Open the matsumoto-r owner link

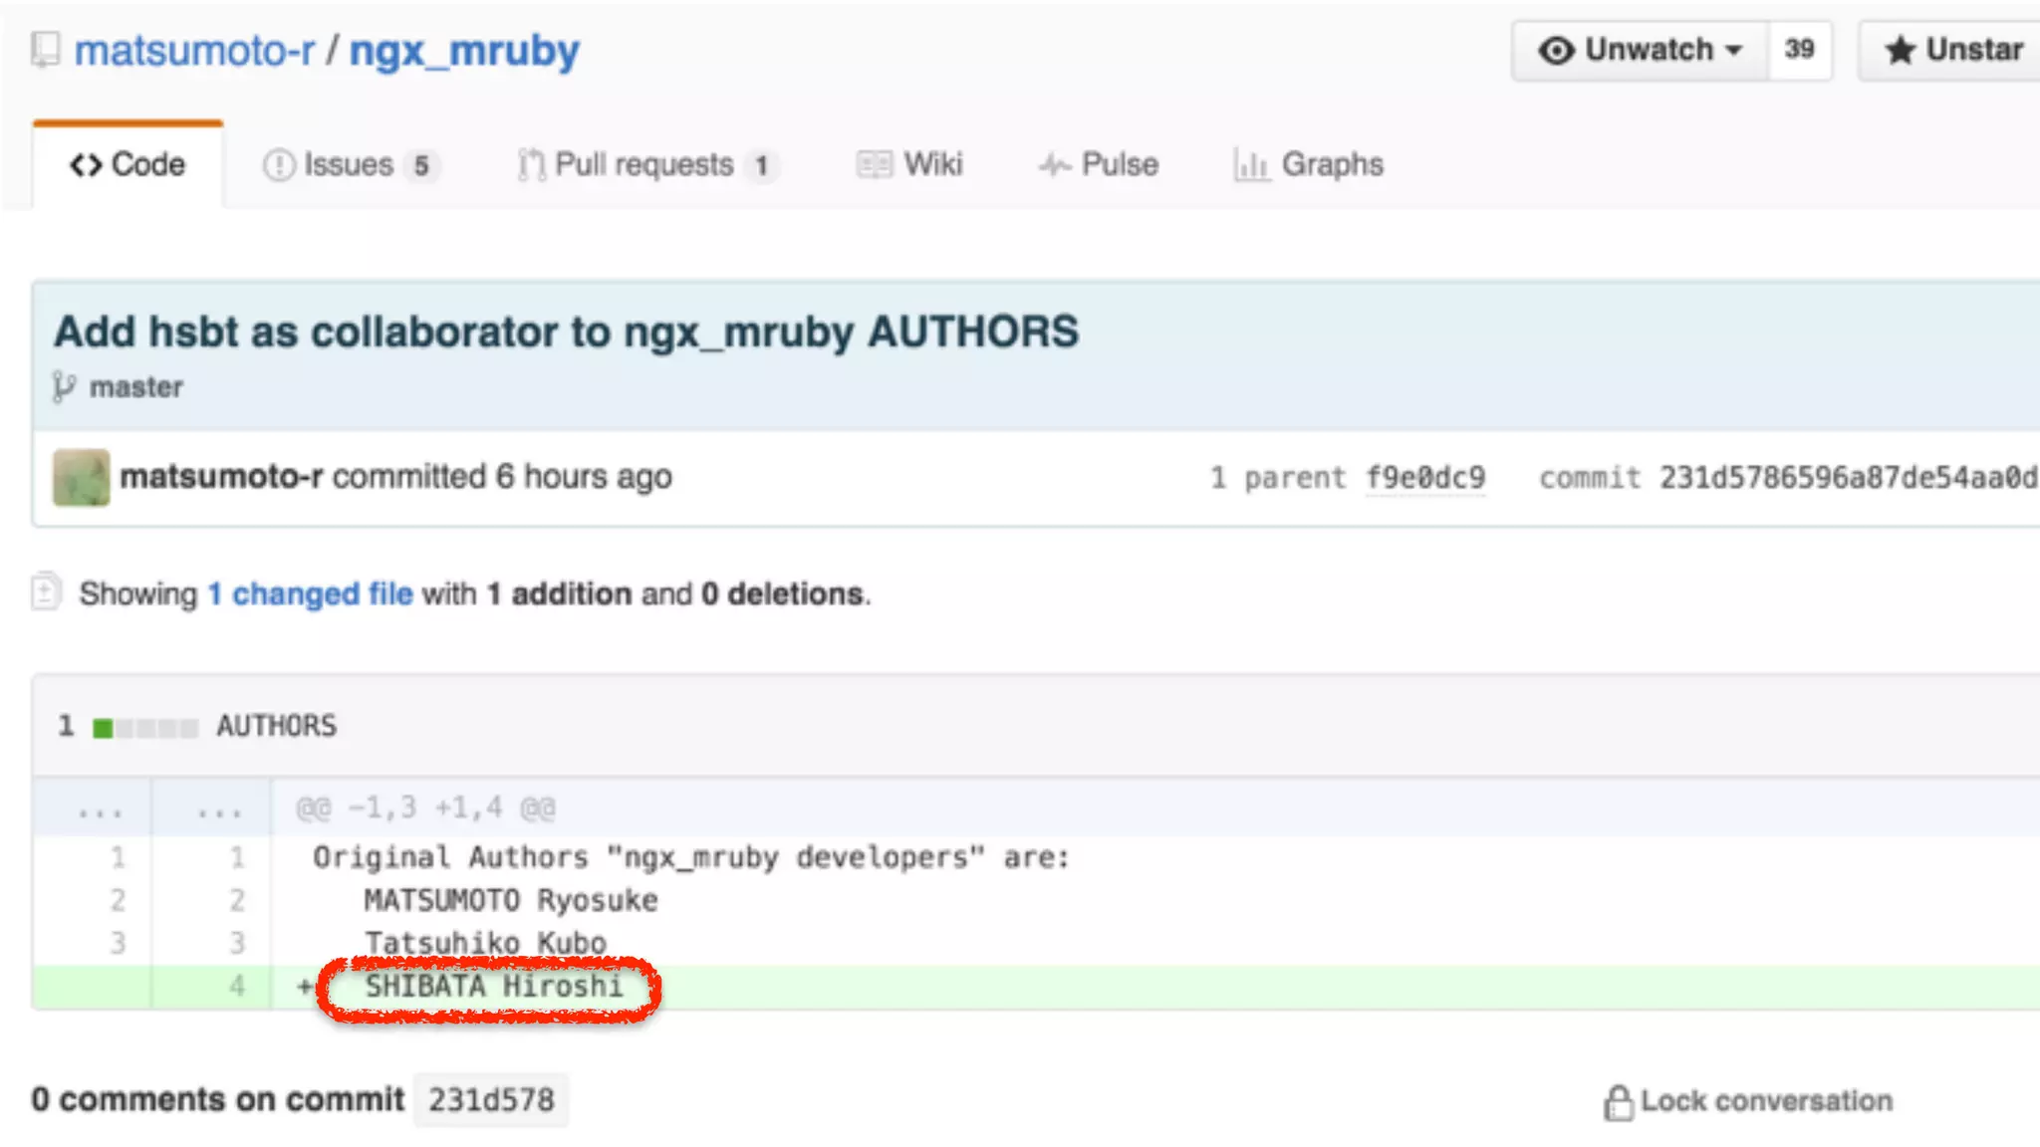194,50
